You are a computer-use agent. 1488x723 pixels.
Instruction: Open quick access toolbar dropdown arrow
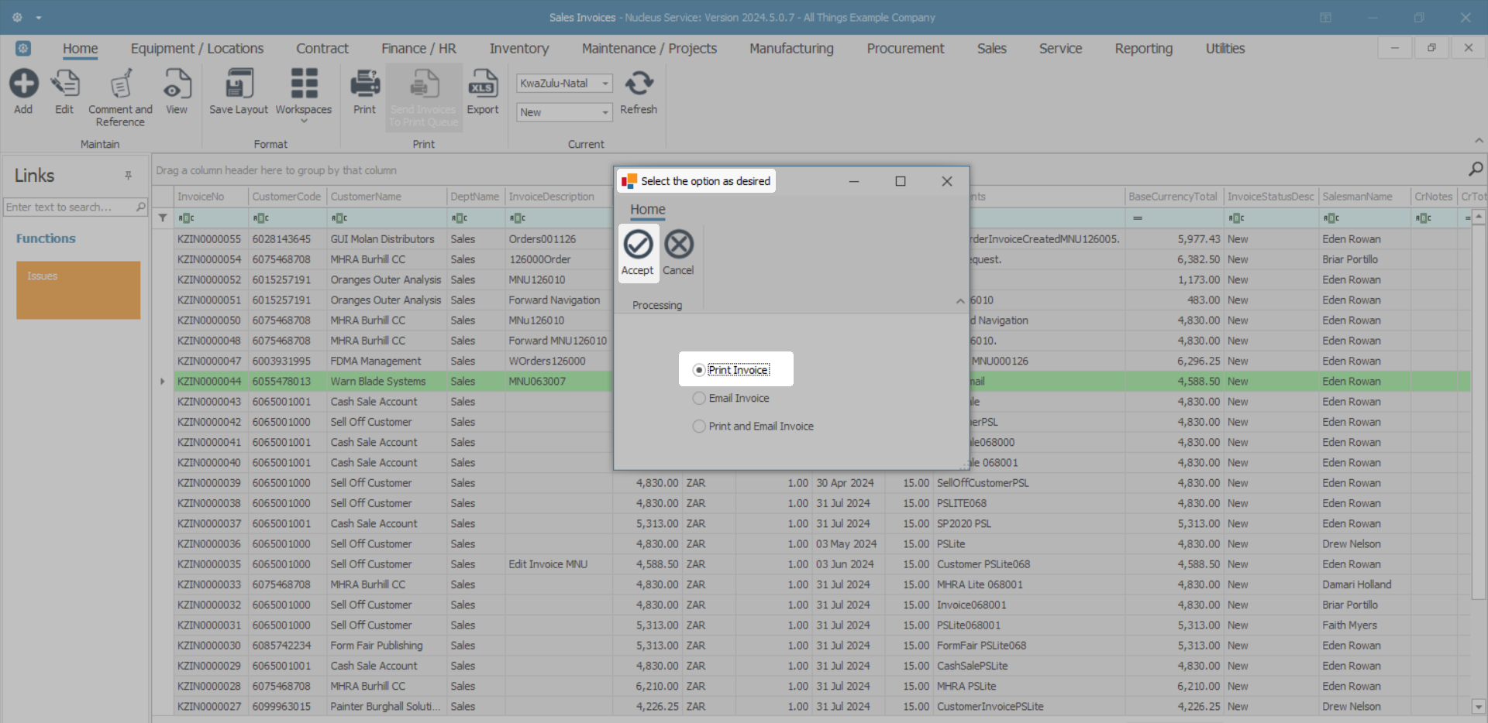click(39, 17)
